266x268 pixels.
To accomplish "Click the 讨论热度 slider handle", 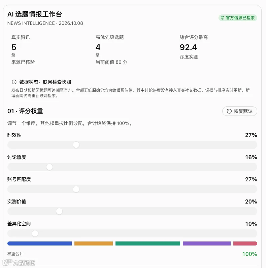I will coord(49,167).
